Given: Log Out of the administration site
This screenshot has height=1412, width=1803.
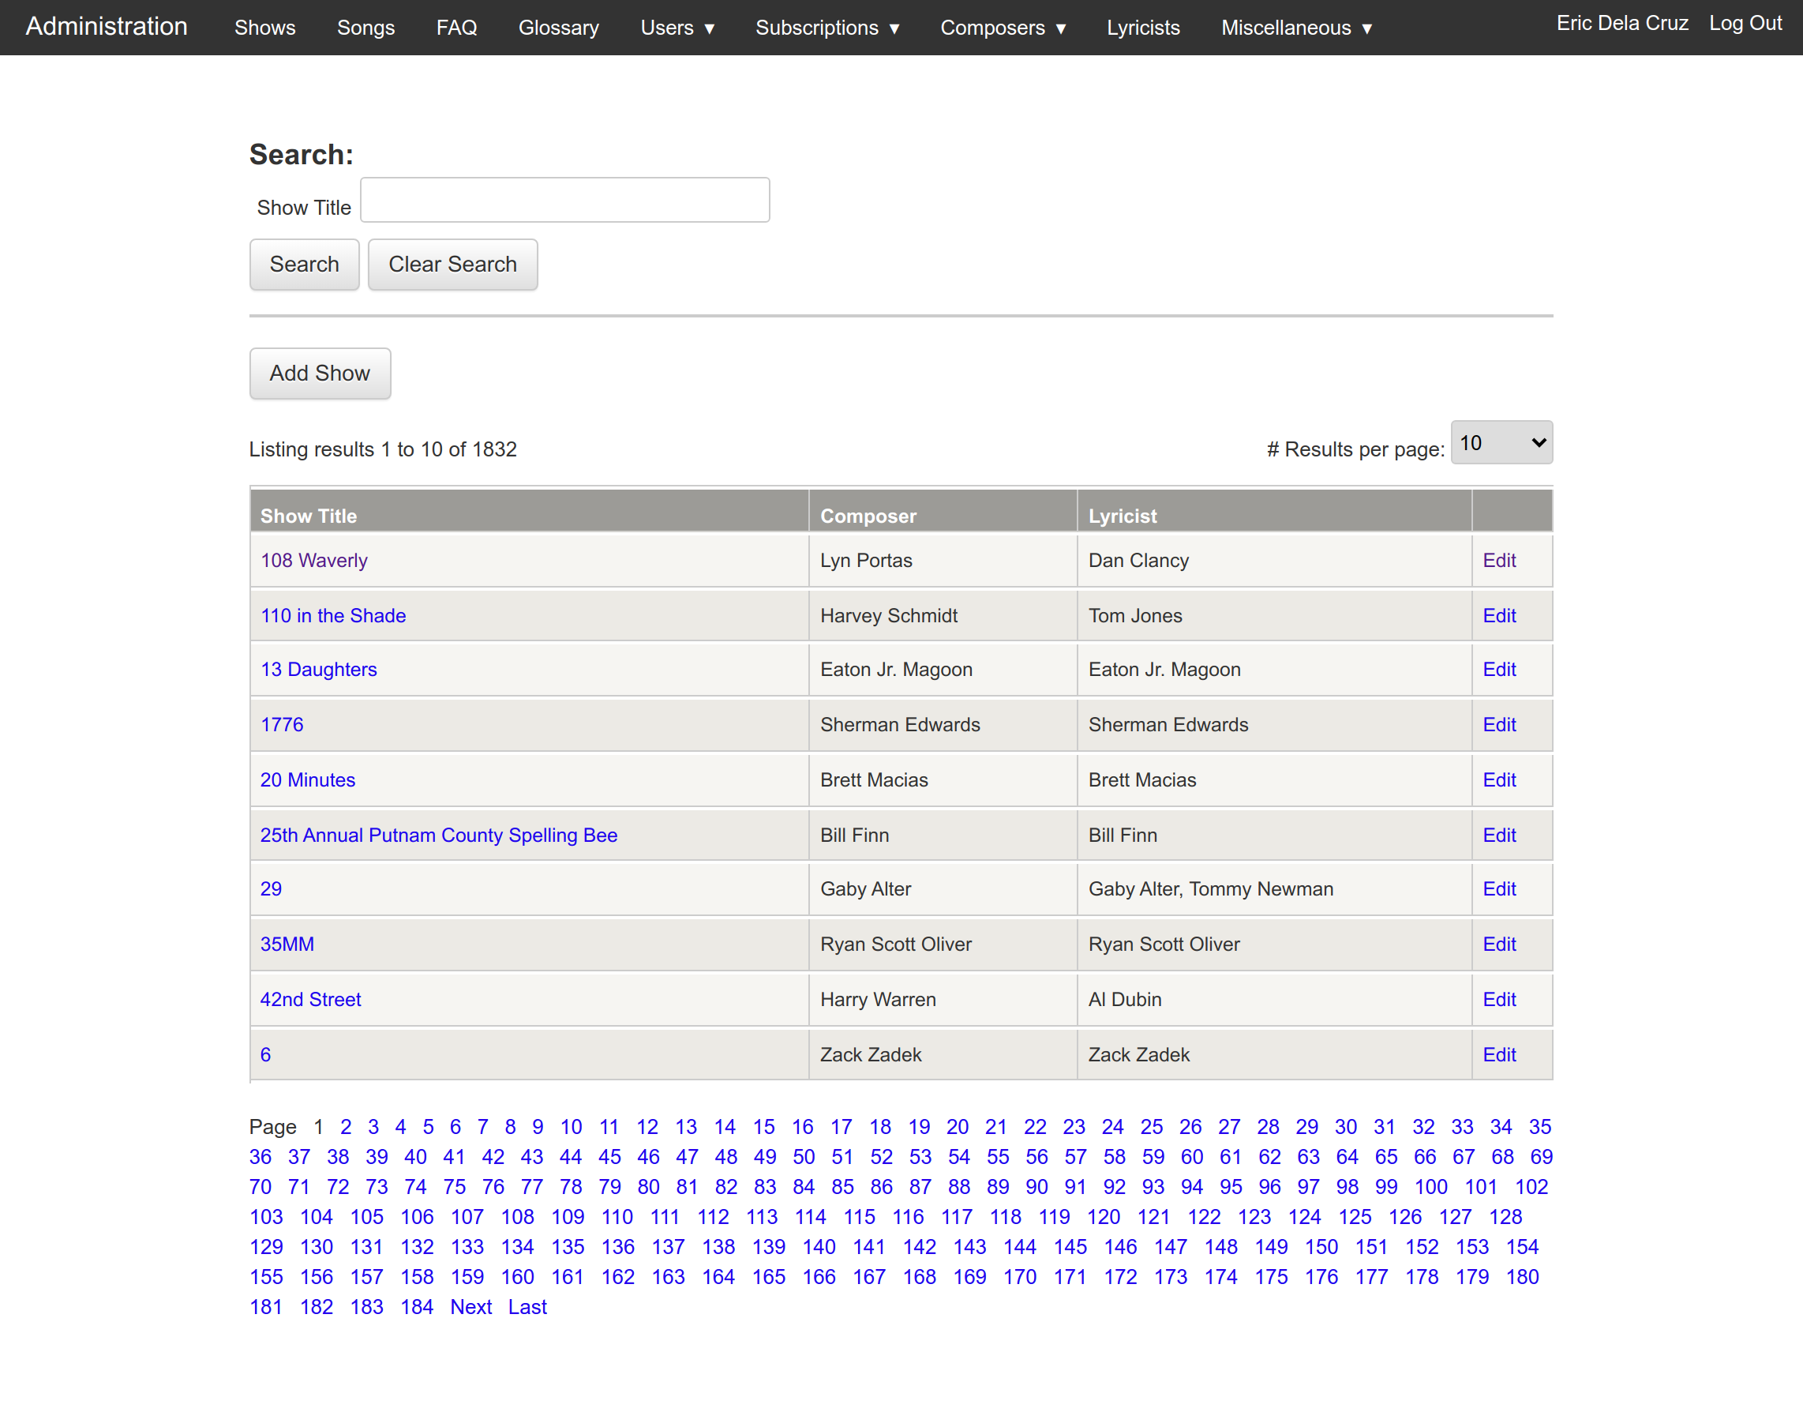Looking at the screenshot, I should pos(1745,23).
